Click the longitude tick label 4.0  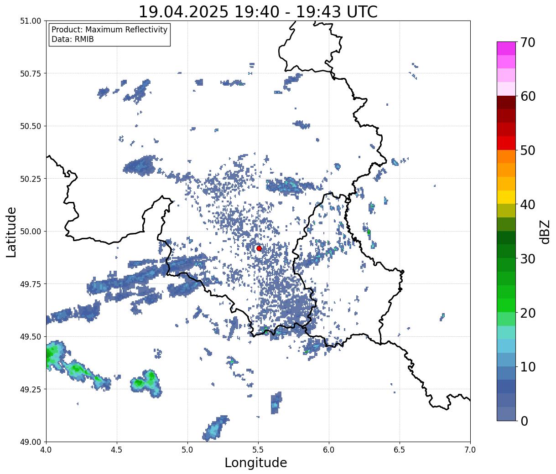point(46,449)
